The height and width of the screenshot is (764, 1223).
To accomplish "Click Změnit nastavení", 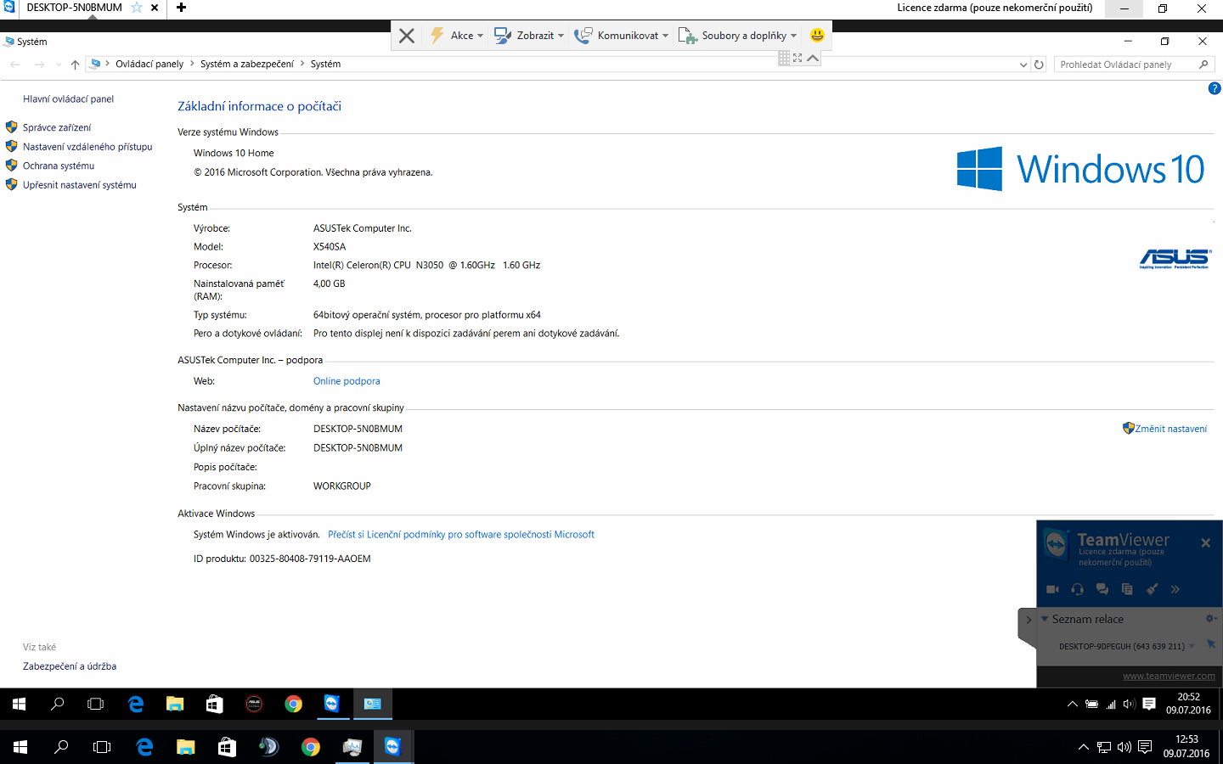I will point(1170,429).
